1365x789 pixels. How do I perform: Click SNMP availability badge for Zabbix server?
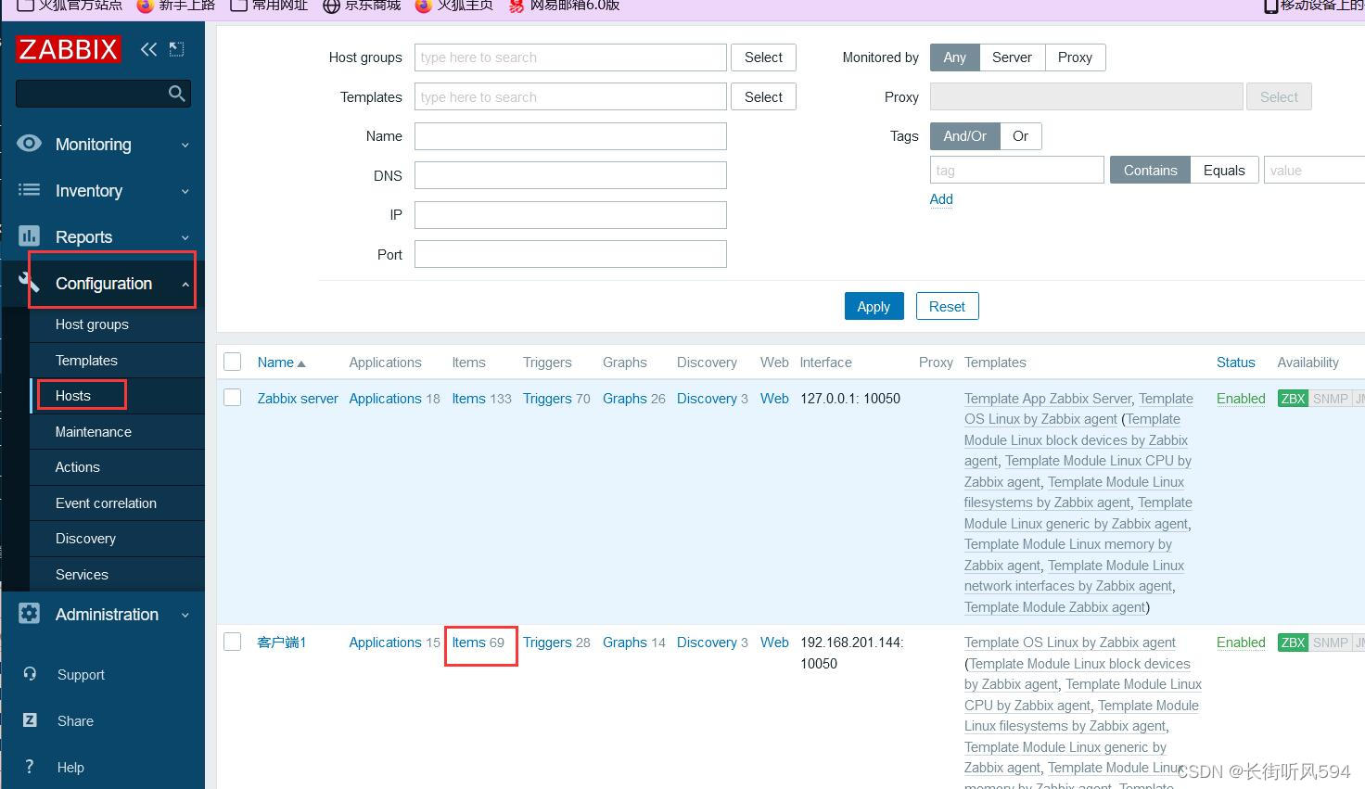(1330, 399)
